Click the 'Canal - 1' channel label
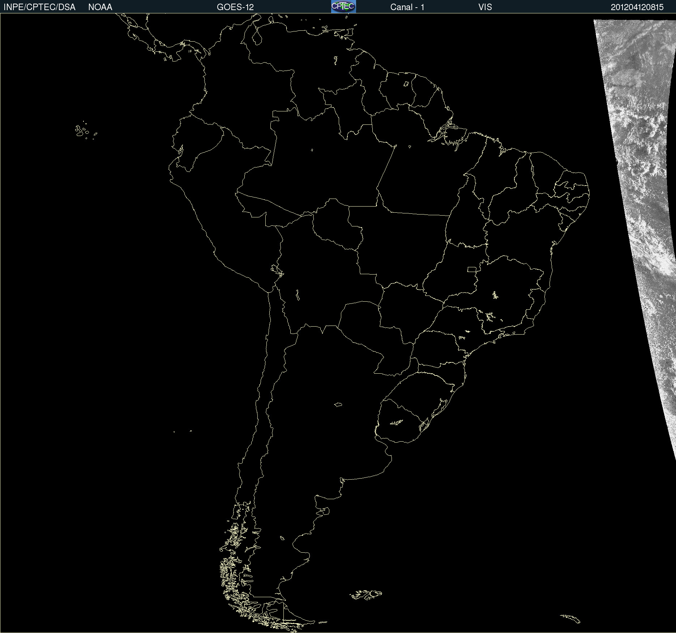The width and height of the screenshot is (676, 633). (407, 7)
